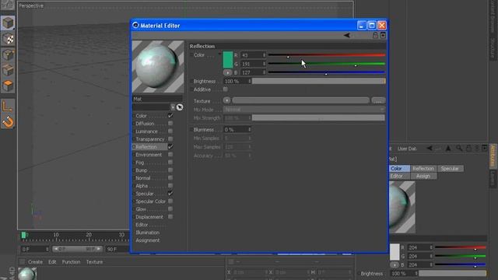Select the Specular Color channel row

pyautogui.click(x=153, y=201)
